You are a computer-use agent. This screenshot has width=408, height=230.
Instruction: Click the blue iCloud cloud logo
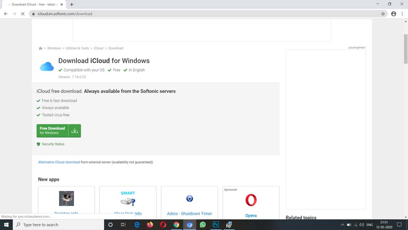tap(47, 66)
